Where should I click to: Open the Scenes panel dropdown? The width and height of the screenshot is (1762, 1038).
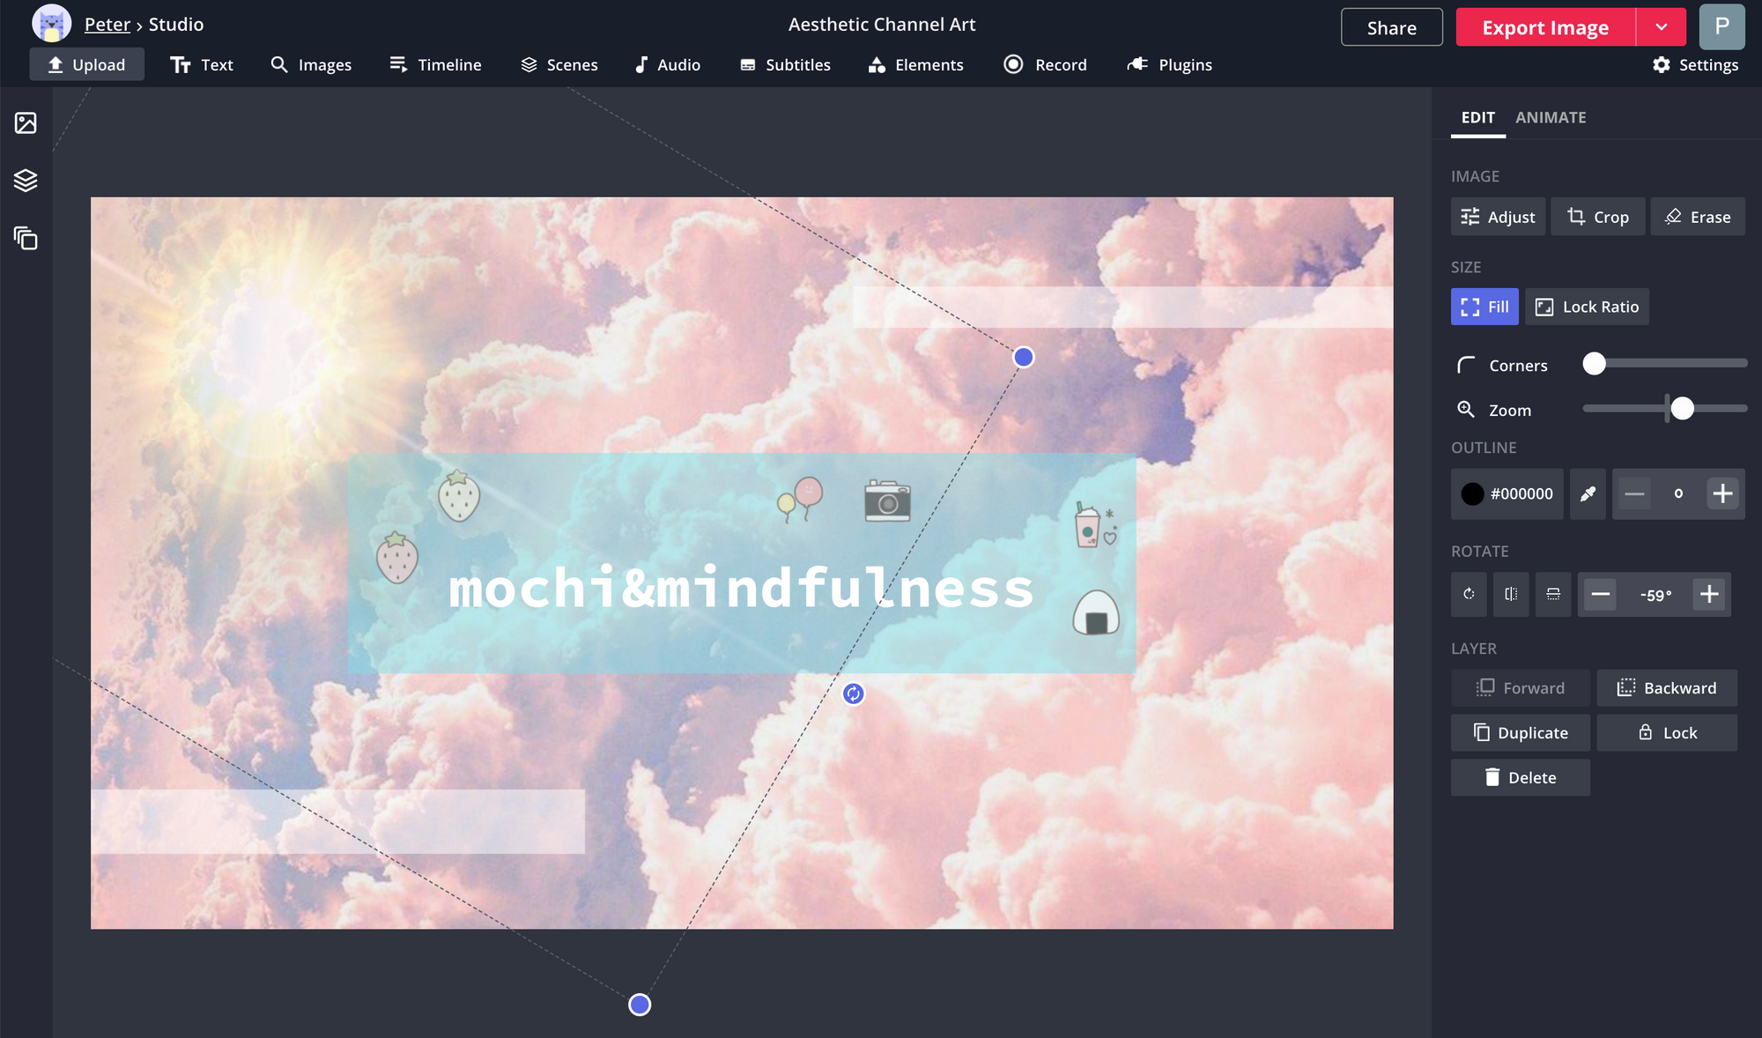(559, 64)
